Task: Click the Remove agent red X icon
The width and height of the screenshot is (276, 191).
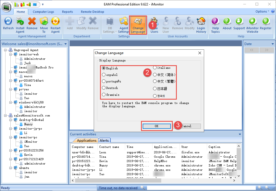Action: 32,21
